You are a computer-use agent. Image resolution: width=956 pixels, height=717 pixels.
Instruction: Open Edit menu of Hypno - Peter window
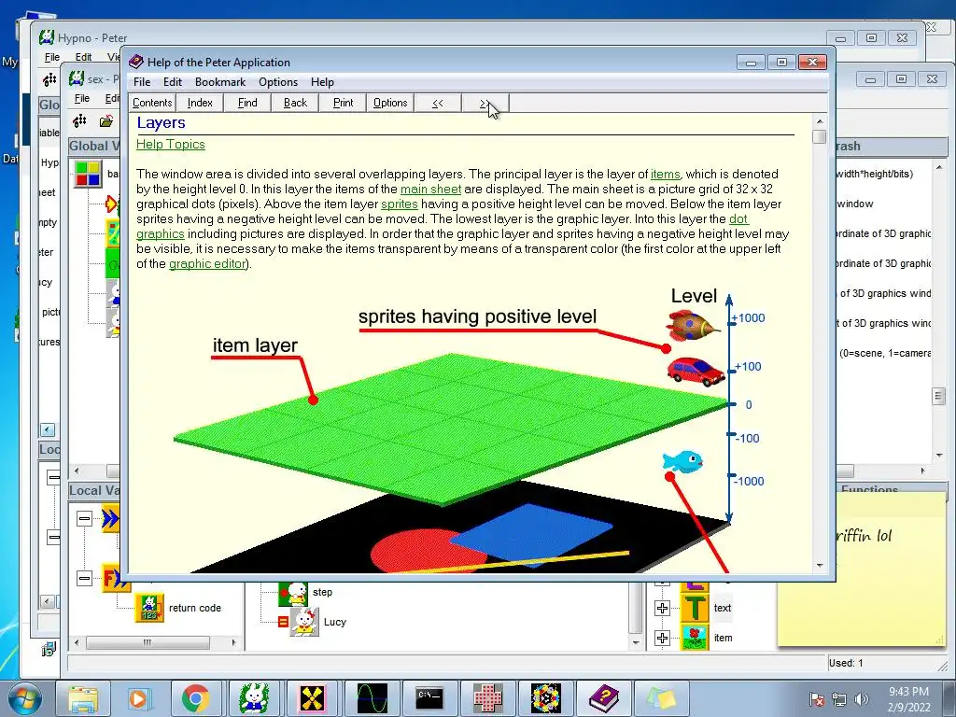click(x=83, y=57)
